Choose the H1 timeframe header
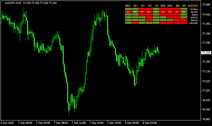The height and width of the screenshot is (126, 212). 156,6
